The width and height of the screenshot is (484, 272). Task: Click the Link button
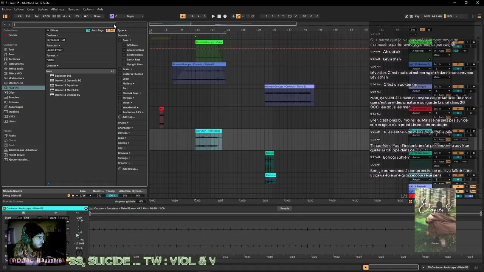[x=19, y=16]
